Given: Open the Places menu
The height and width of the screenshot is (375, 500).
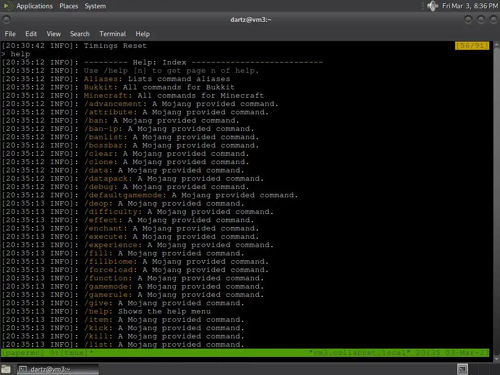Looking at the screenshot, I should tap(68, 6).
